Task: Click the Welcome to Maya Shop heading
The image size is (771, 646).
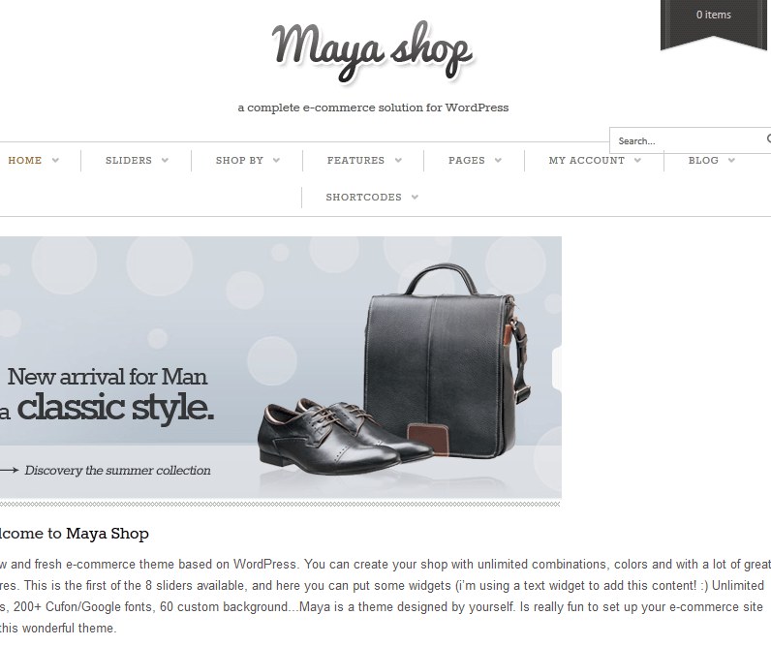Action: pyautogui.click(x=75, y=534)
